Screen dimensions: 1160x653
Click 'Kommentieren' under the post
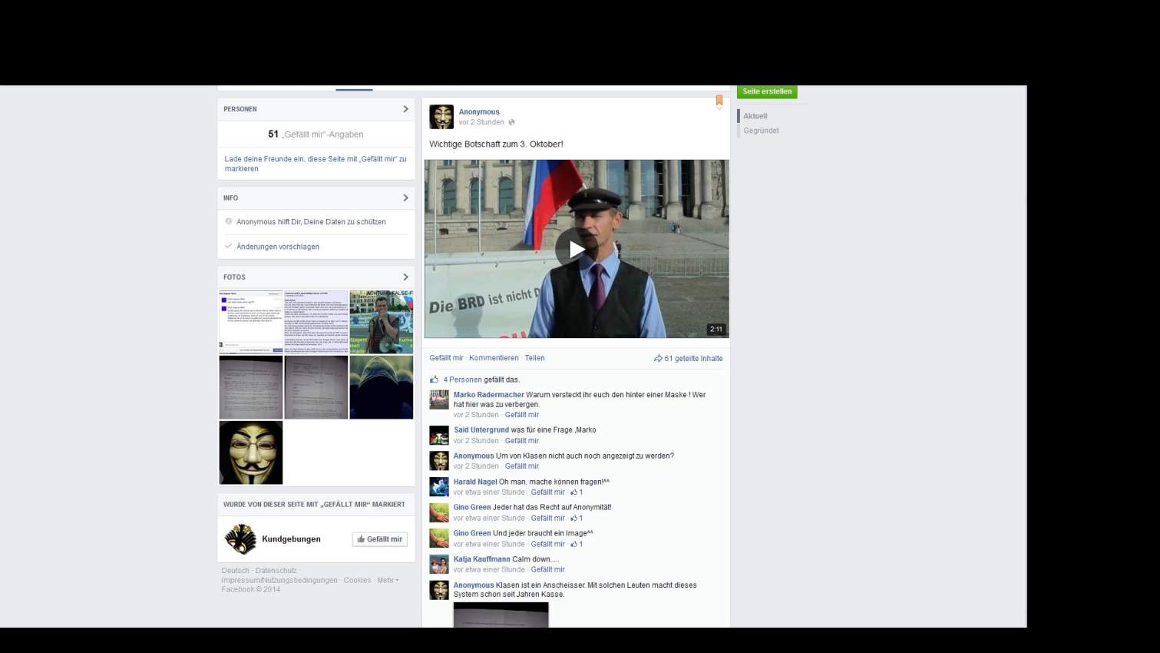point(494,358)
